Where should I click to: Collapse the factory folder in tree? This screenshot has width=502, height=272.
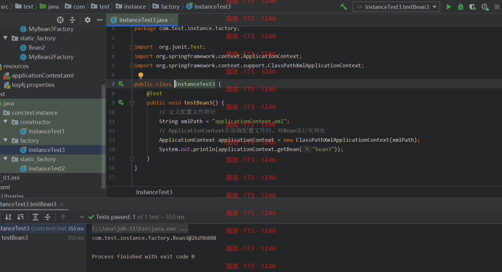5,140
